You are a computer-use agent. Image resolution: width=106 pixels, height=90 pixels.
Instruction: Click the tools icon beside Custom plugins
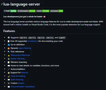[9, 83]
